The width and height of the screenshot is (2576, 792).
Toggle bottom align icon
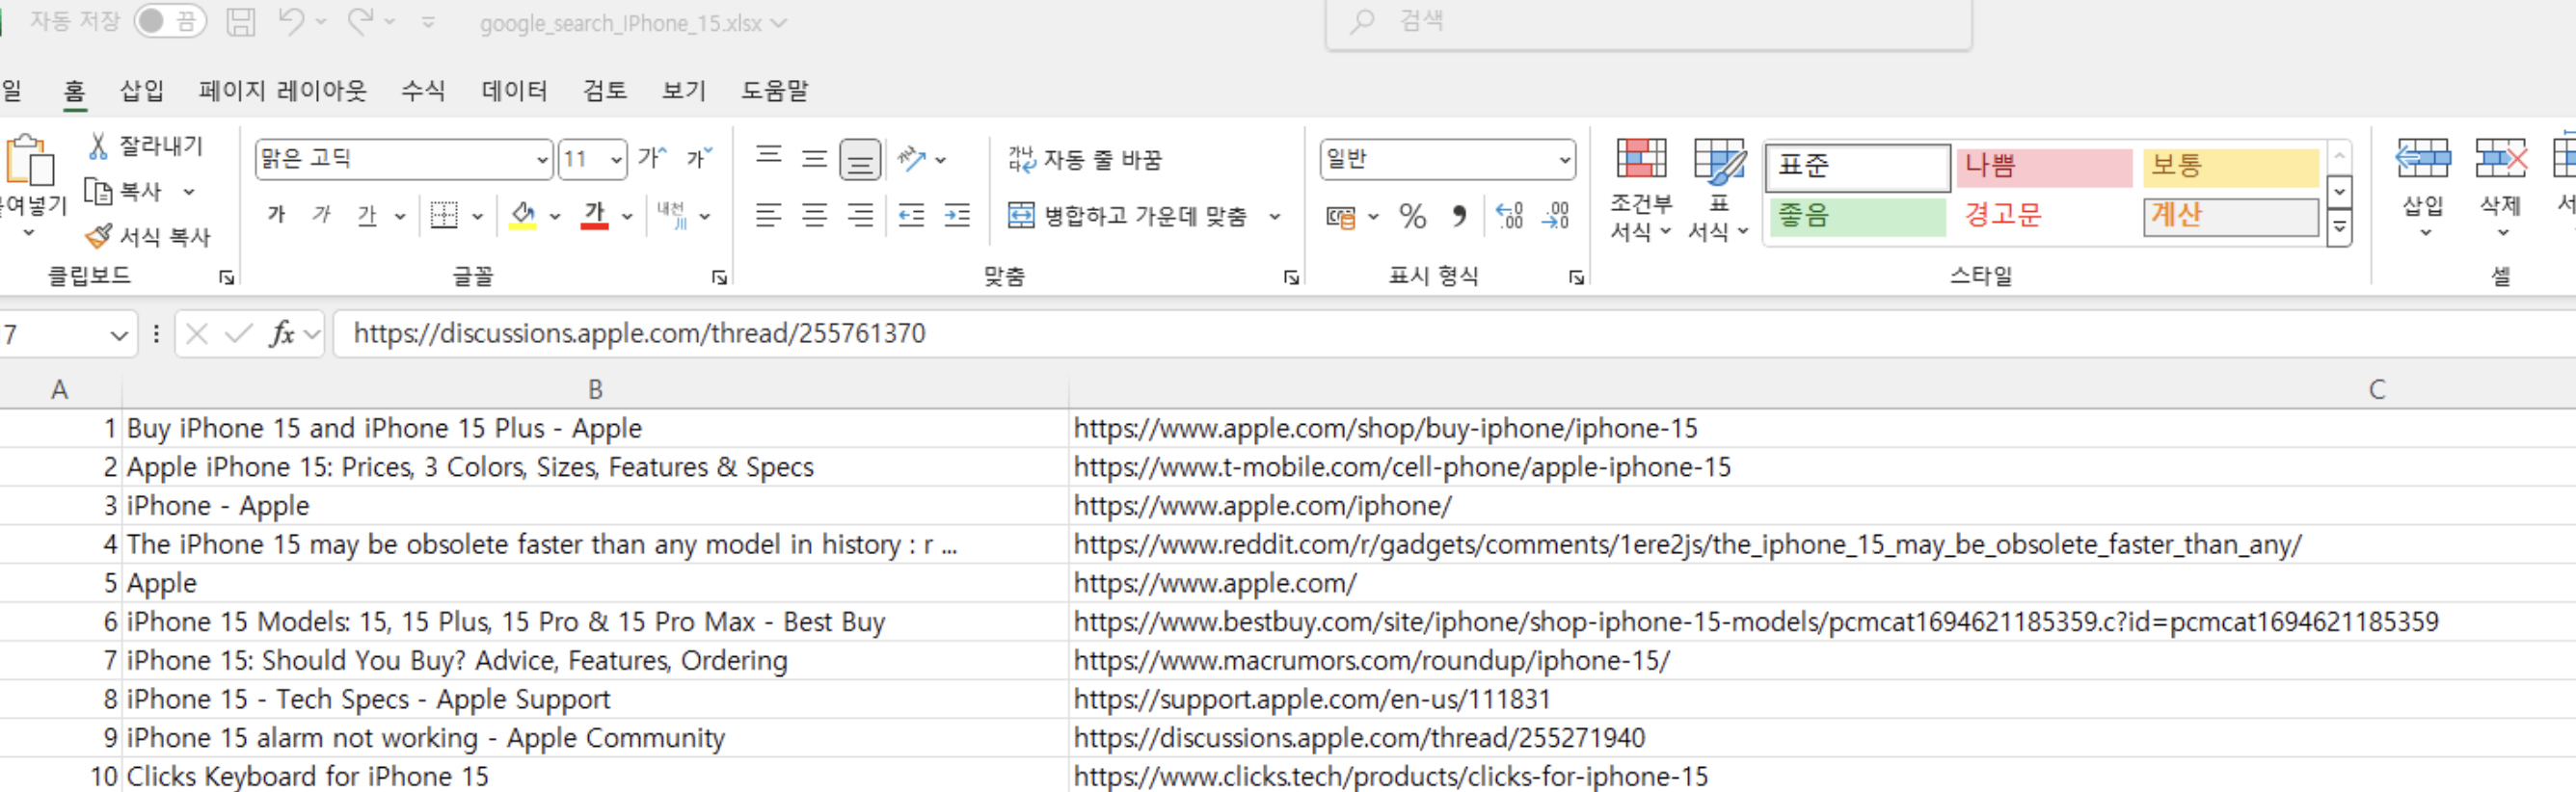point(860,160)
